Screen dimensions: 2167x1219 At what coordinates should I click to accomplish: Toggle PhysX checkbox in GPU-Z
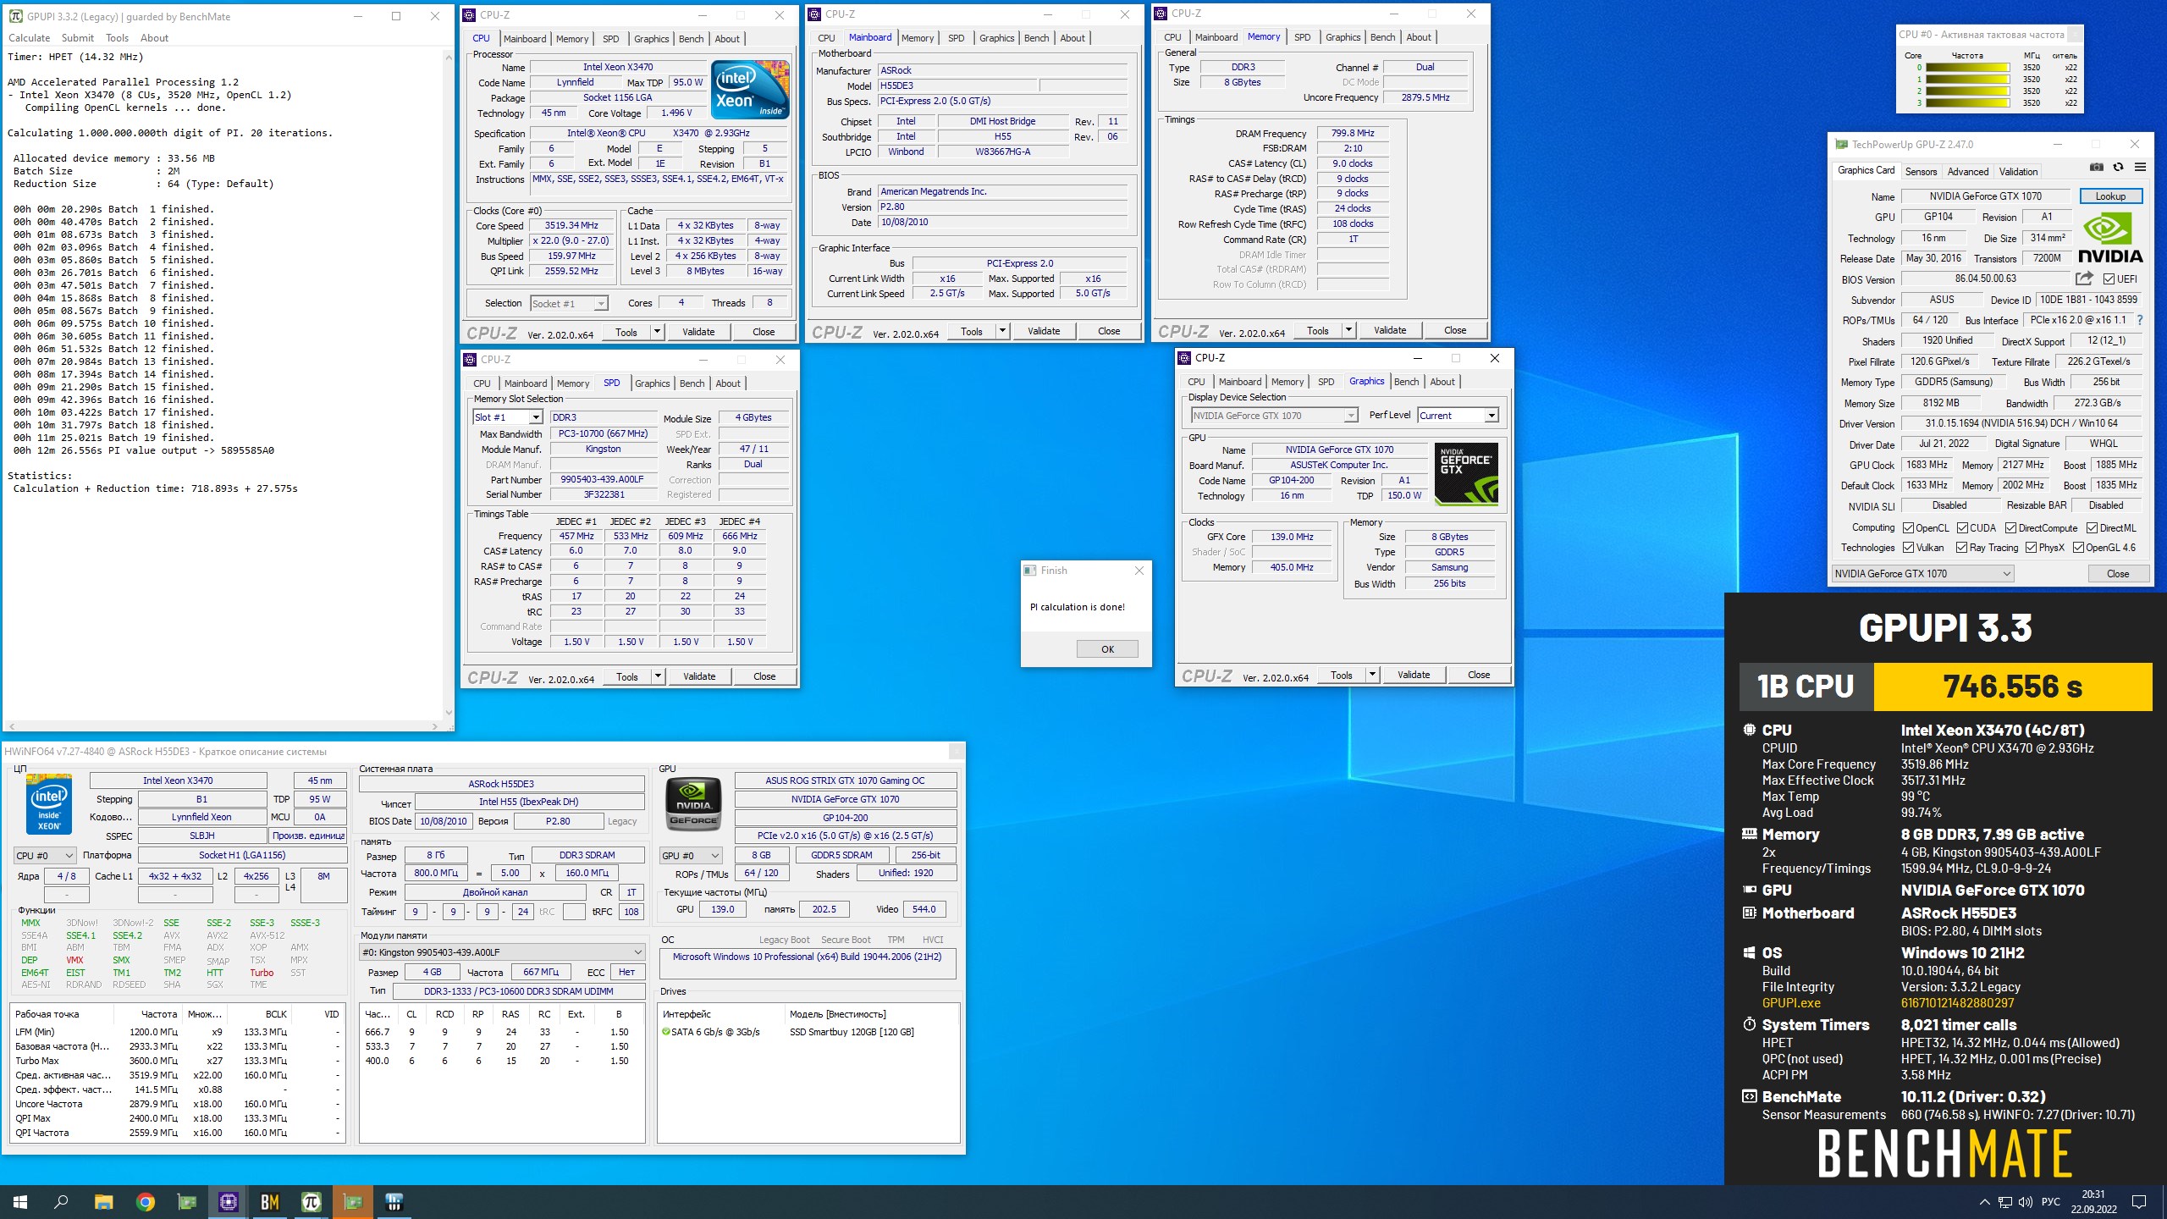(2031, 548)
